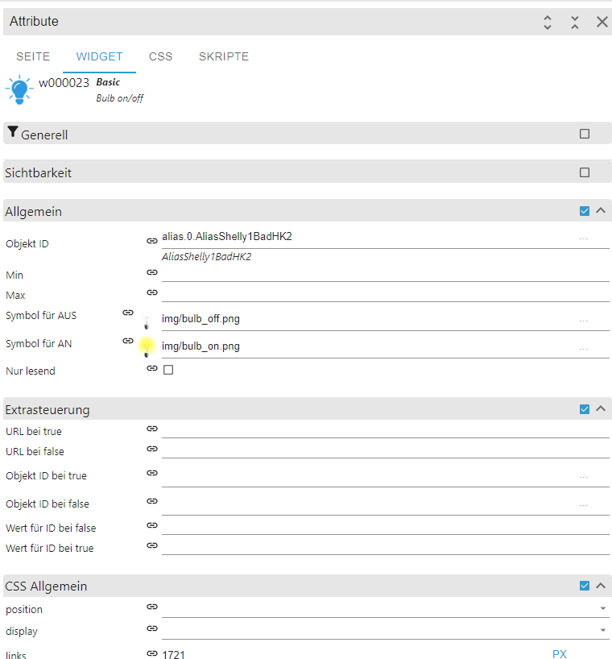Click the Bulb on/off widget type label
Screen dimensions: 612x659
point(120,98)
